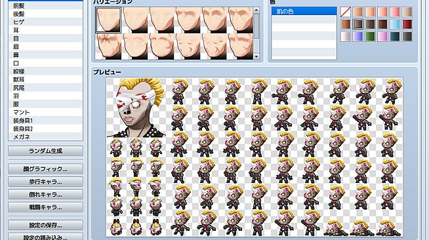This screenshot has width=429, height=240.
Task: Click the ランダム生成 button
Action: 45,151
